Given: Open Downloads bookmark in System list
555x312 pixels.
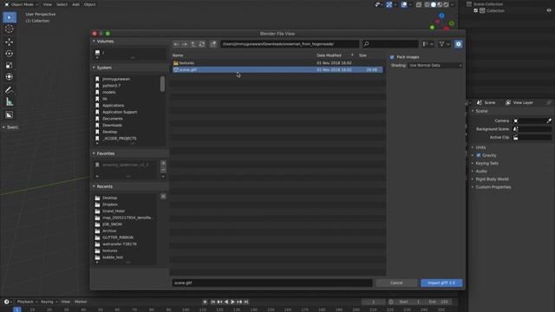Looking at the screenshot, I should [112, 125].
